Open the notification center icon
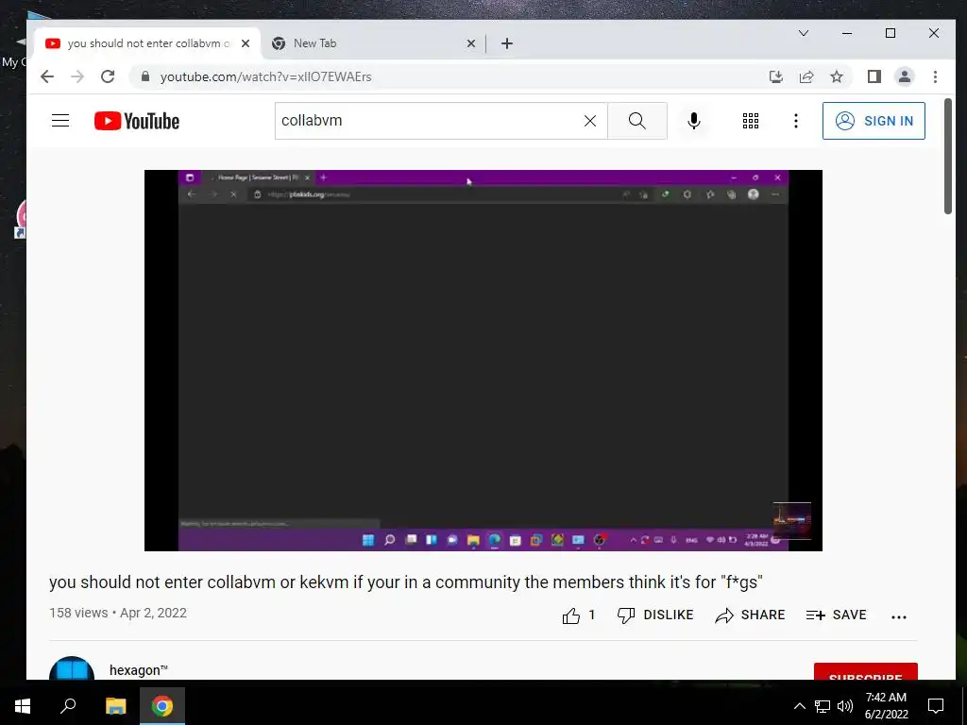 coord(936,706)
